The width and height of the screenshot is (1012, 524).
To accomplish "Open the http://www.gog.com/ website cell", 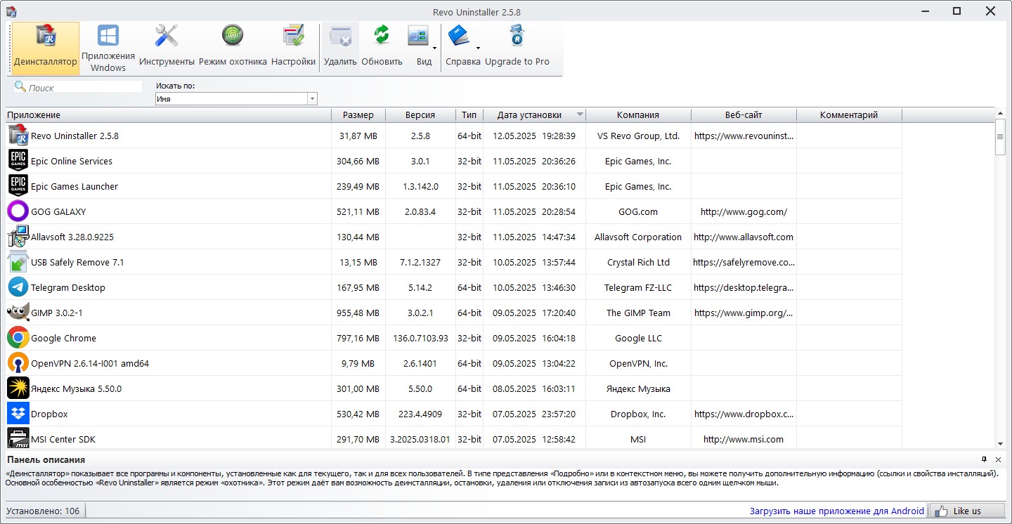I will pyautogui.click(x=744, y=211).
